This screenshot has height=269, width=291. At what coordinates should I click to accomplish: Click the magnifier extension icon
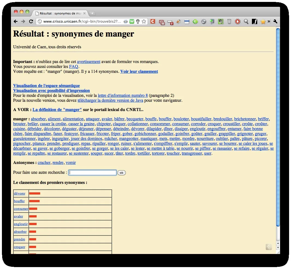pyautogui.click(x=246, y=22)
